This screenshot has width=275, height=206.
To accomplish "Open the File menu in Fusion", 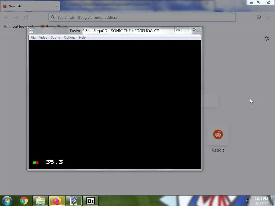I will [33, 38].
